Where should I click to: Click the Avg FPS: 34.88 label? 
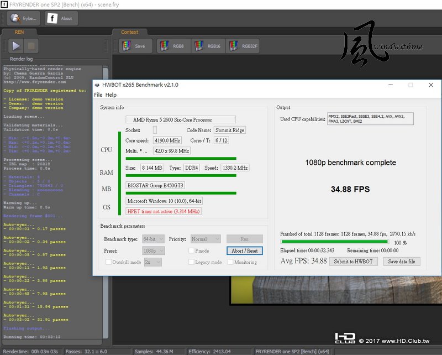pos(303,261)
